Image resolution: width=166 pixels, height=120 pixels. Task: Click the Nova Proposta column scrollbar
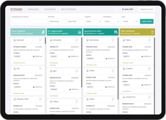[x=45, y=41]
